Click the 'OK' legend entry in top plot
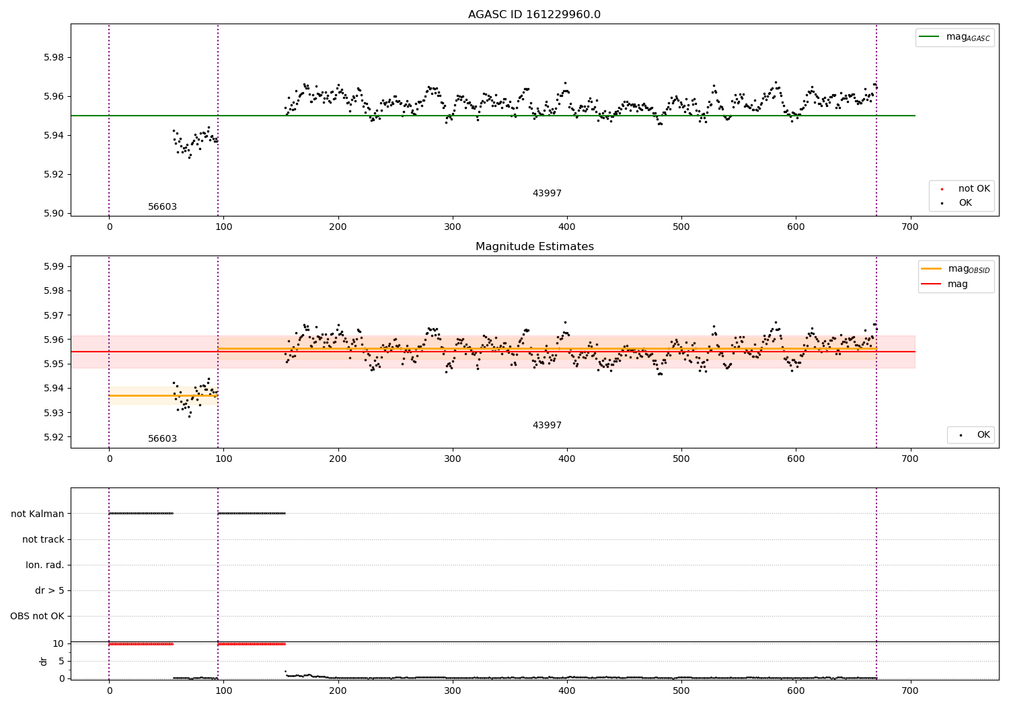The width and height of the screenshot is (1009, 706). point(965,203)
